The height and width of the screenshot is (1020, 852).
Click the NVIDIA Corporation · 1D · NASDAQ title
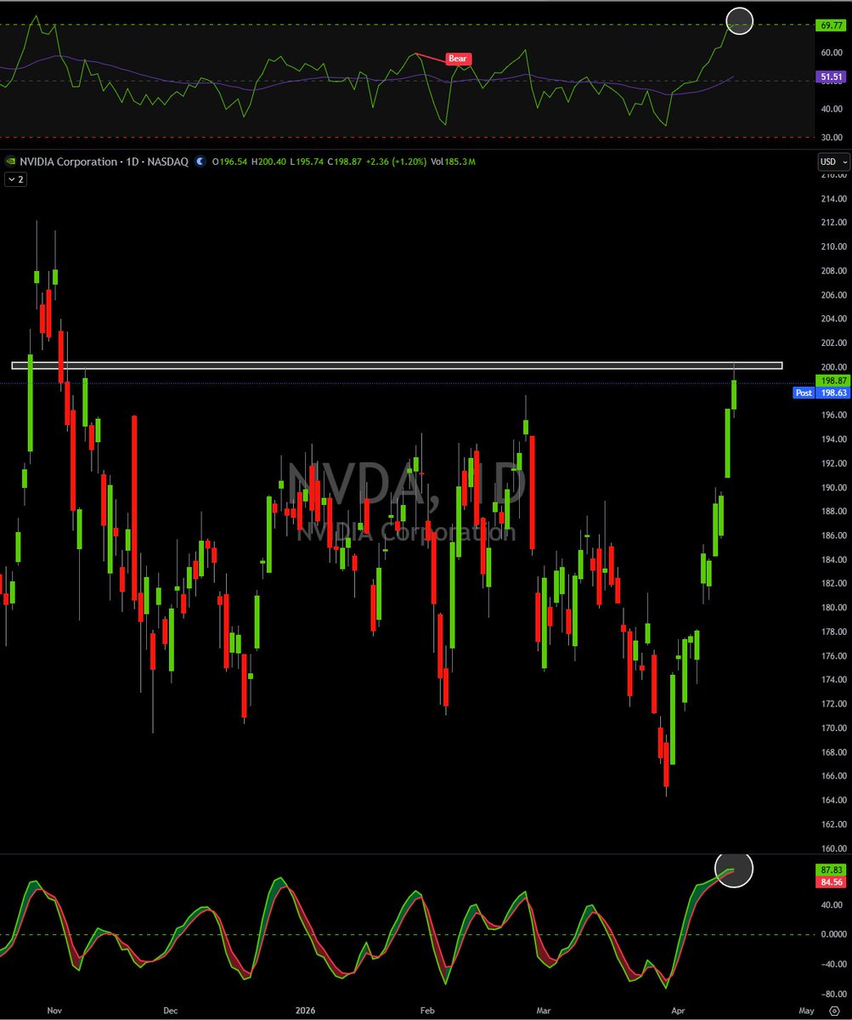(x=104, y=161)
